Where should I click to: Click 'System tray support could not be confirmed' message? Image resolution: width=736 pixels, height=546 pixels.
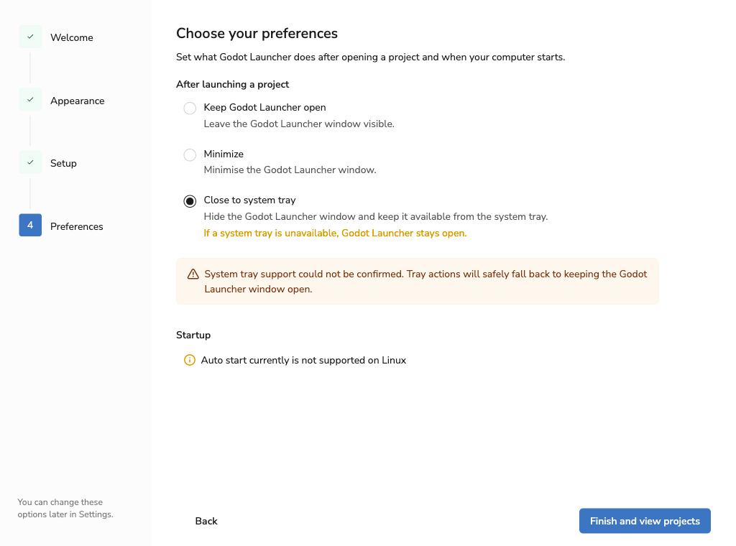pos(425,282)
